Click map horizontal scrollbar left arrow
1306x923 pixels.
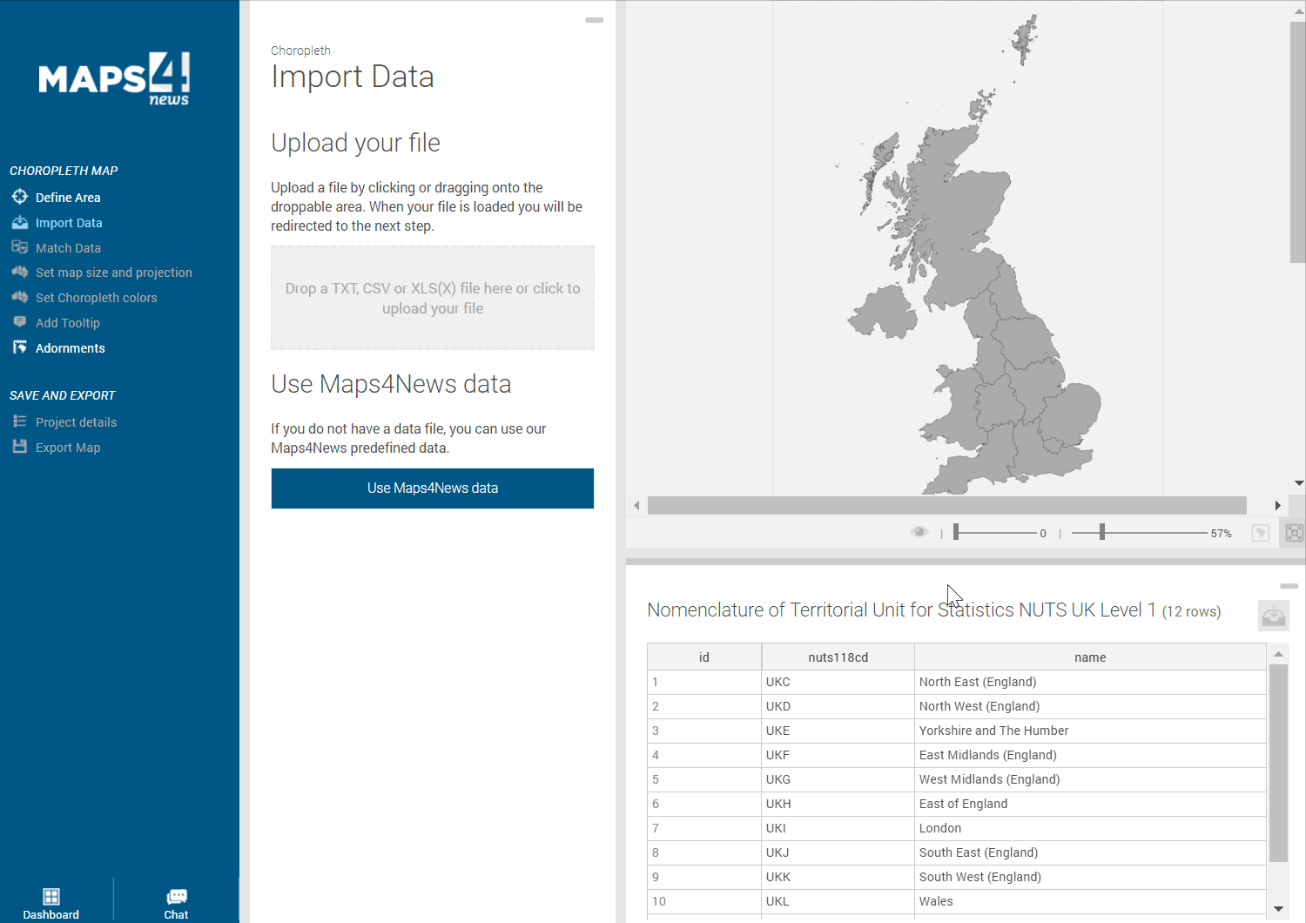[636, 506]
